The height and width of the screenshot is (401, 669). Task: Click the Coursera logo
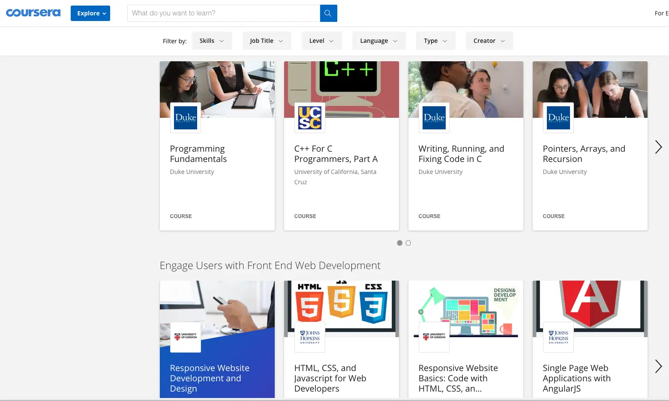click(x=33, y=13)
